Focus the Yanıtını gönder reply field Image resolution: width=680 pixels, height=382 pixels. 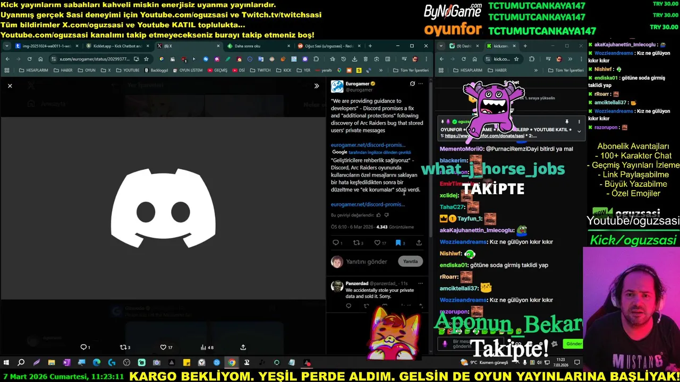coord(367,262)
